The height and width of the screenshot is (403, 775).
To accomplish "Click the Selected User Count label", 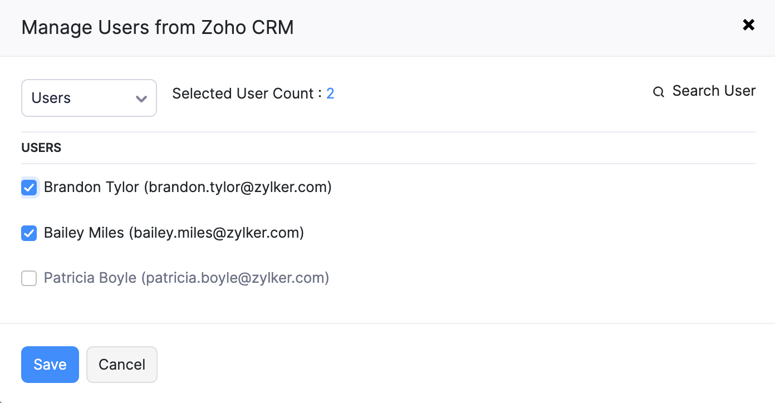I will point(243,93).
